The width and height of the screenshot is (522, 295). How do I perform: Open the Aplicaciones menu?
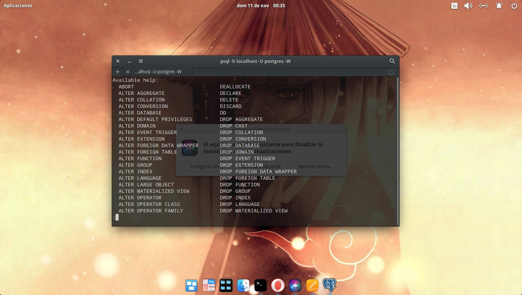click(18, 6)
